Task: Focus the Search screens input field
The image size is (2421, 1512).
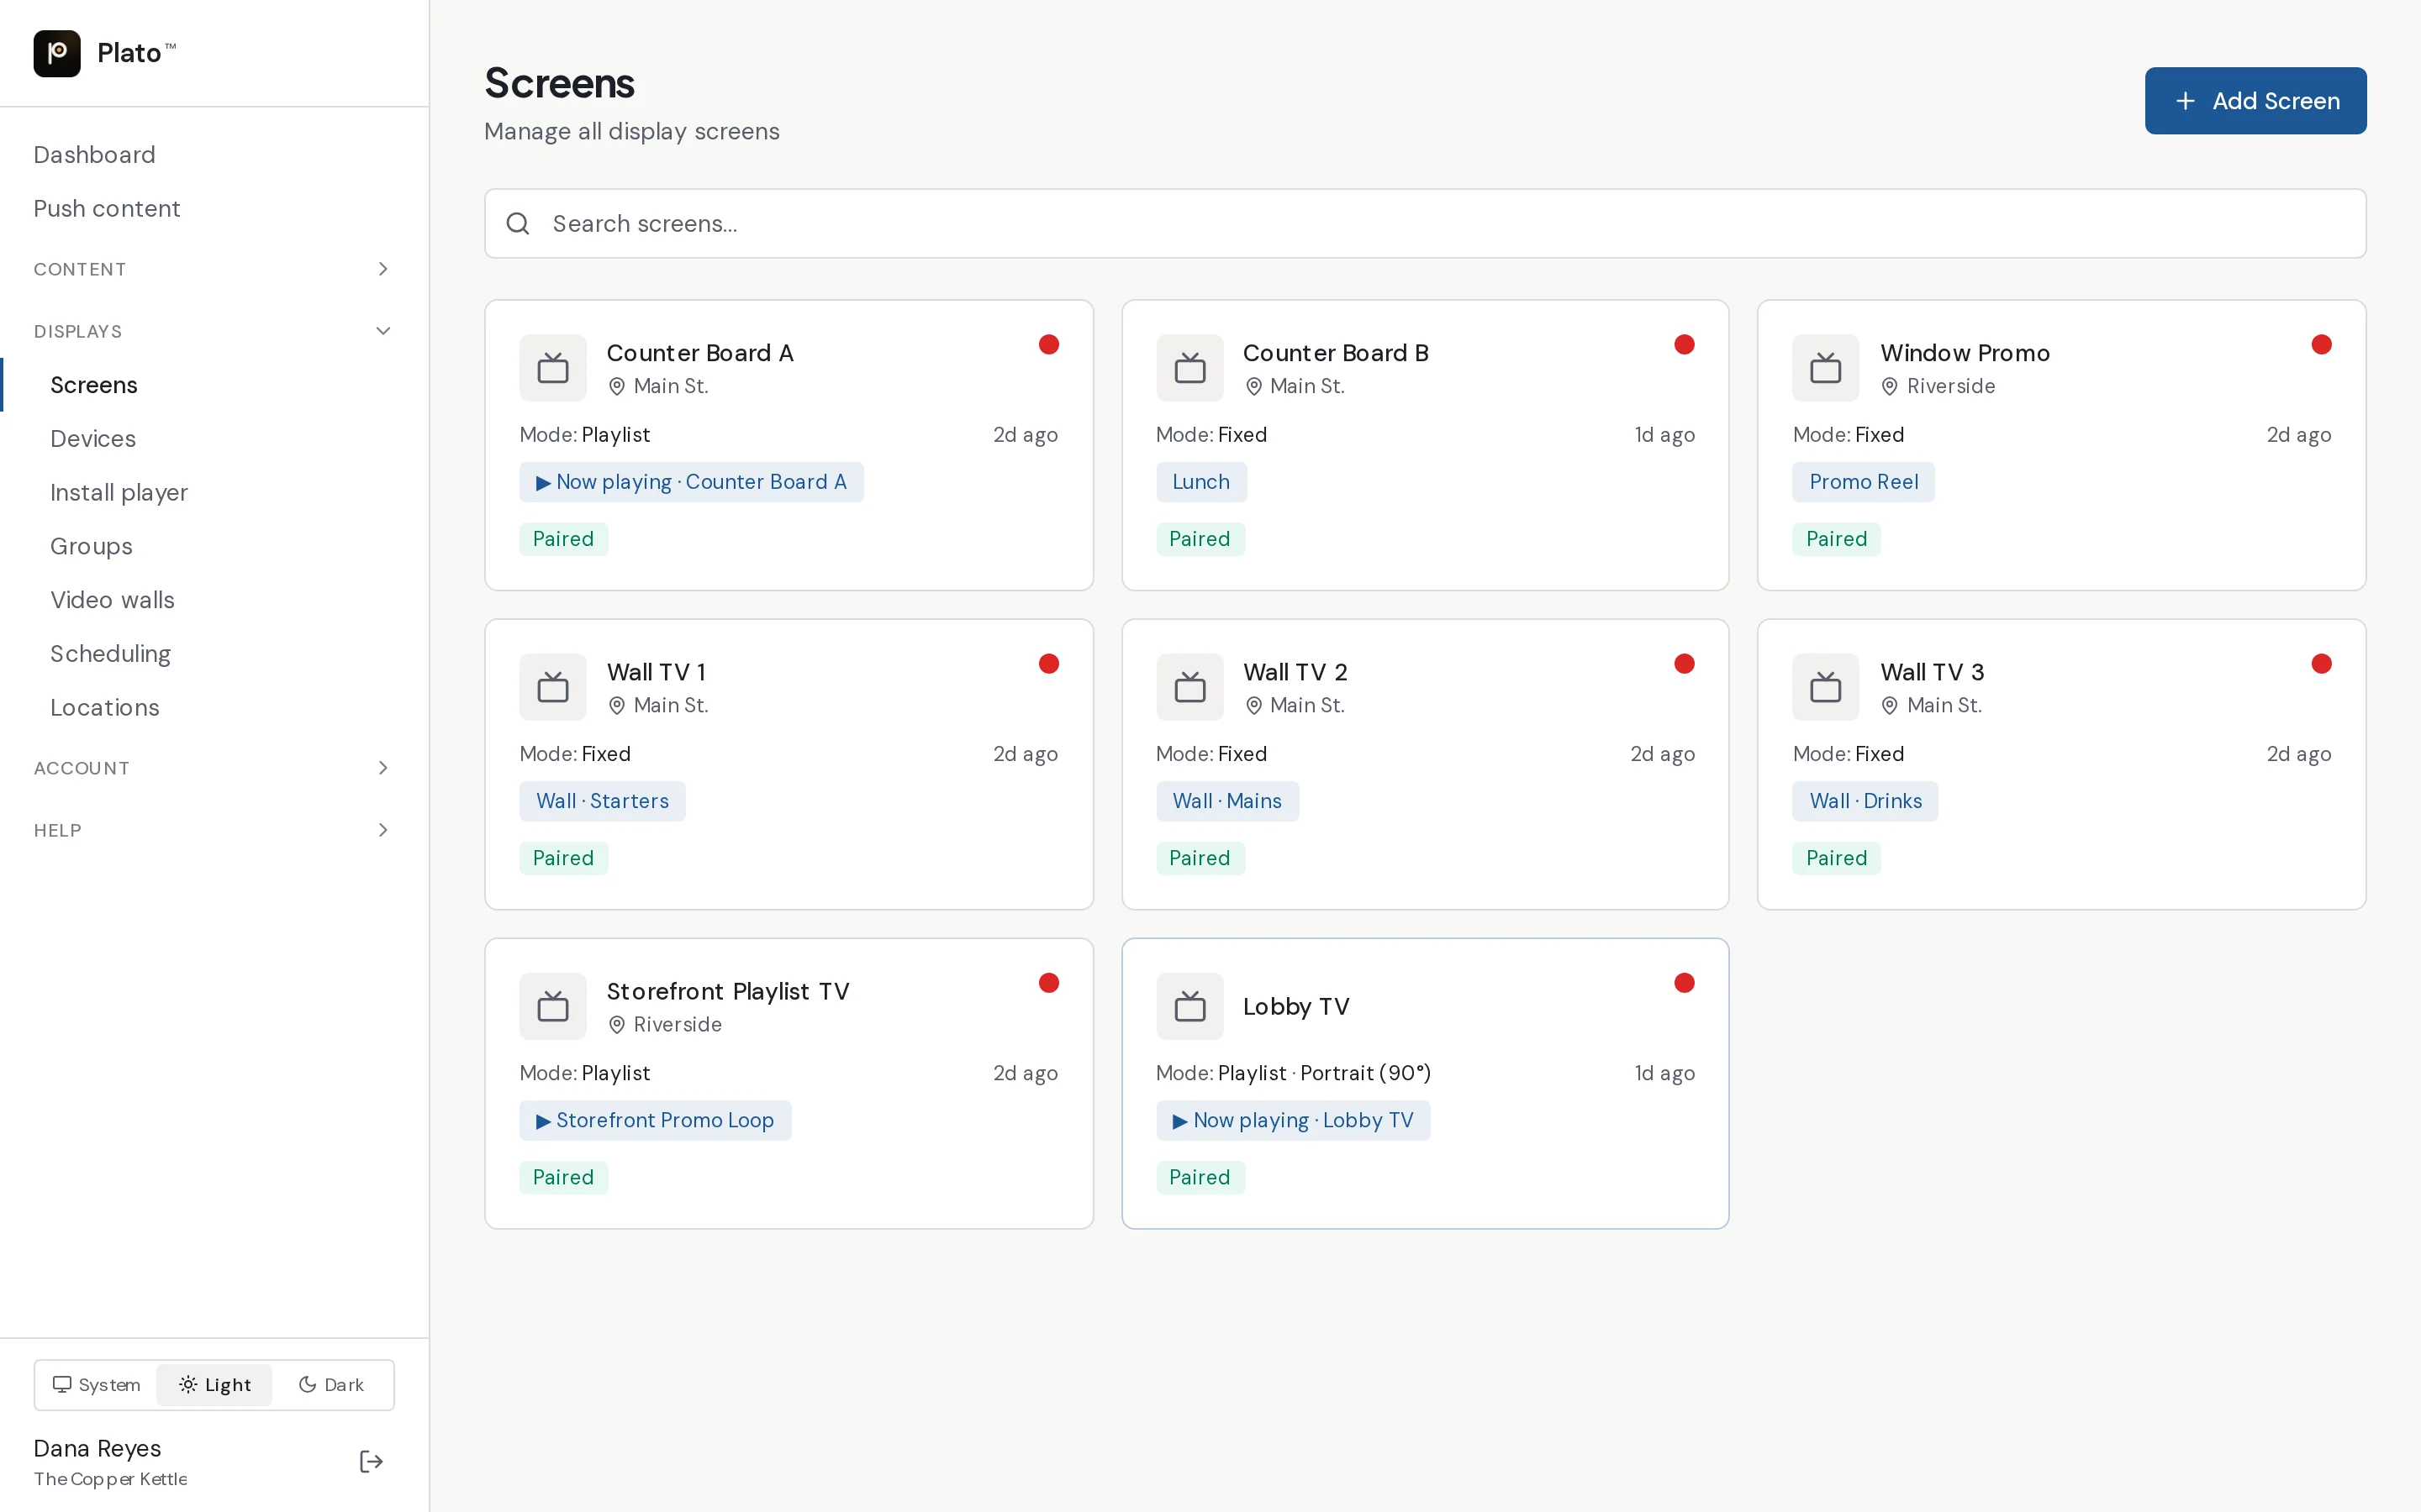Action: click(1425, 224)
